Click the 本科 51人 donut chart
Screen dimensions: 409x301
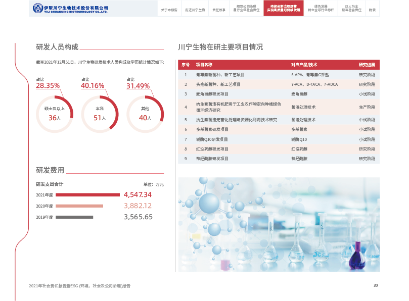click(x=100, y=114)
